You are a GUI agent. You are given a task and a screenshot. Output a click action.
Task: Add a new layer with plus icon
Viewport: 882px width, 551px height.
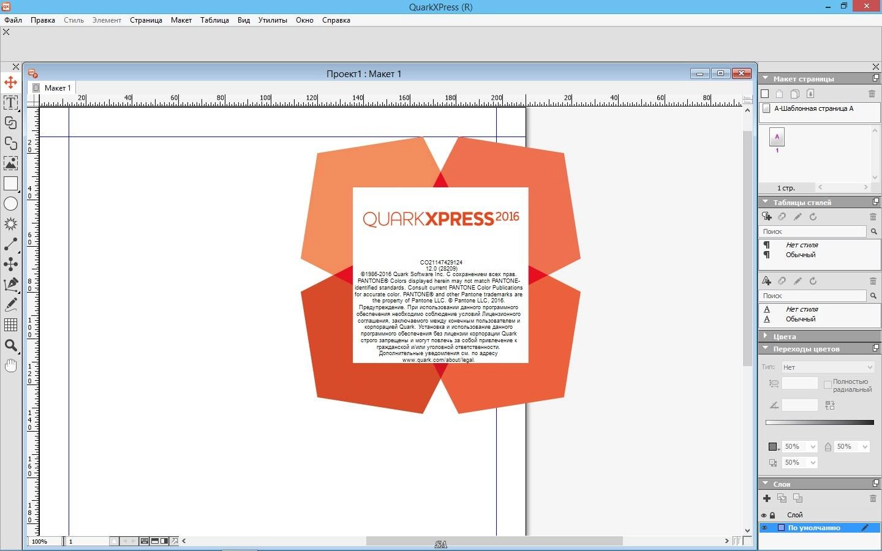coord(766,498)
